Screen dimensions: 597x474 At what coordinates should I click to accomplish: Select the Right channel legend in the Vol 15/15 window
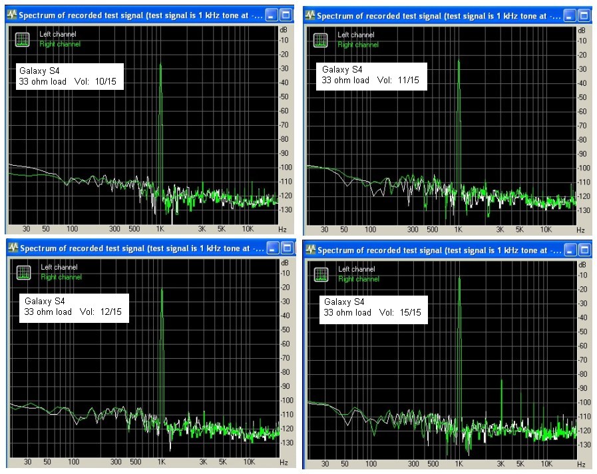click(x=359, y=279)
